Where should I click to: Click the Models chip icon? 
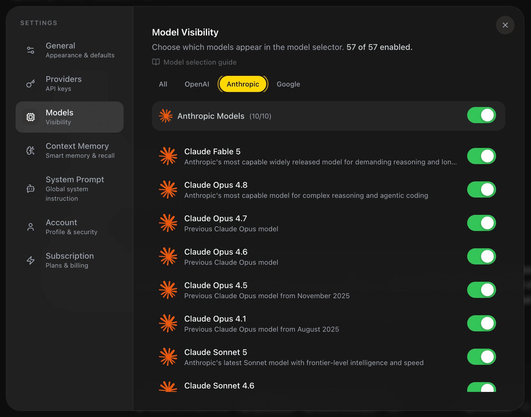point(31,117)
